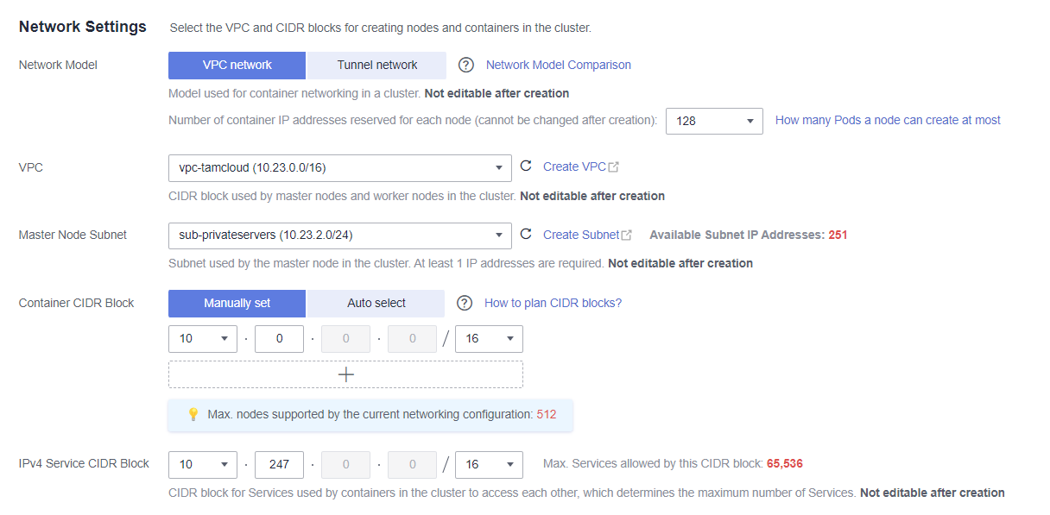1050x515 pixels.
Task: Click the Container CIDR help question icon
Action: pos(465,303)
